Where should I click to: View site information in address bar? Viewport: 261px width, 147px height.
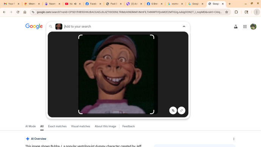pyautogui.click(x=33, y=12)
